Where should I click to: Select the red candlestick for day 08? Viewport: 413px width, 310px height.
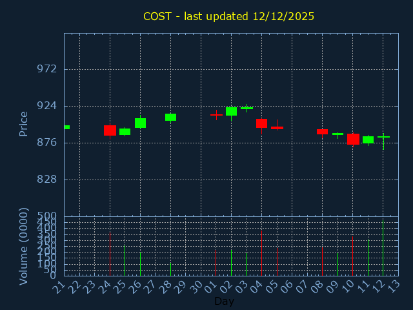click(322, 132)
